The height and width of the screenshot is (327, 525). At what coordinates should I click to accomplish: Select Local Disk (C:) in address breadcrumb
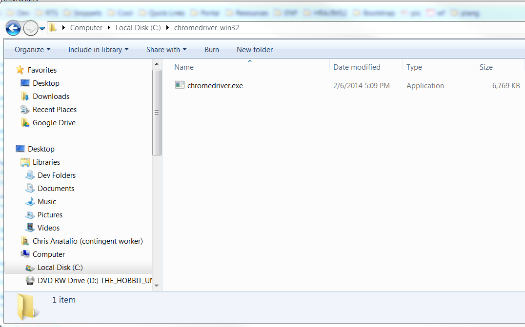pyautogui.click(x=138, y=28)
